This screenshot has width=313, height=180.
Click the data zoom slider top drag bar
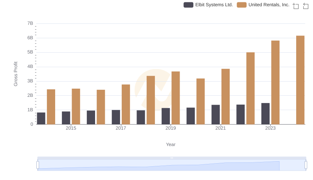172,158
